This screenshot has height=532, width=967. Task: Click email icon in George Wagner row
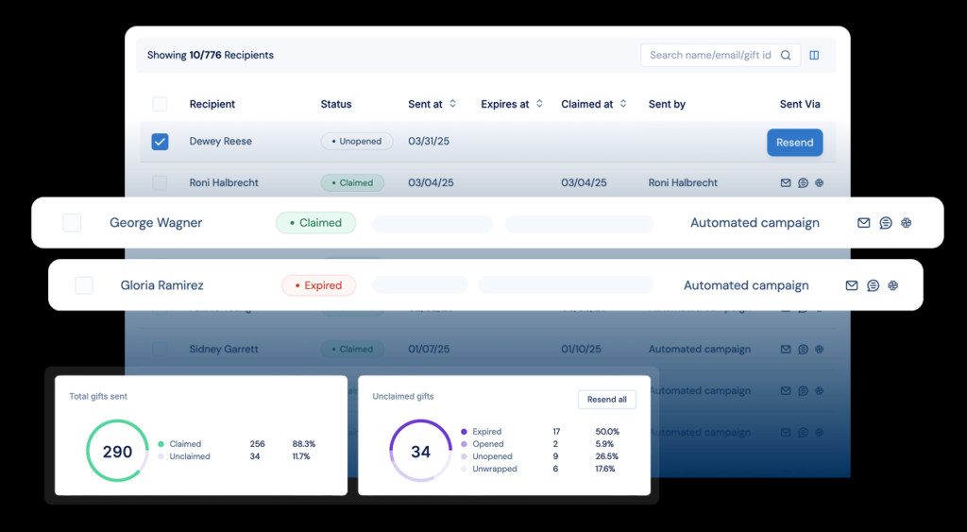pos(863,223)
